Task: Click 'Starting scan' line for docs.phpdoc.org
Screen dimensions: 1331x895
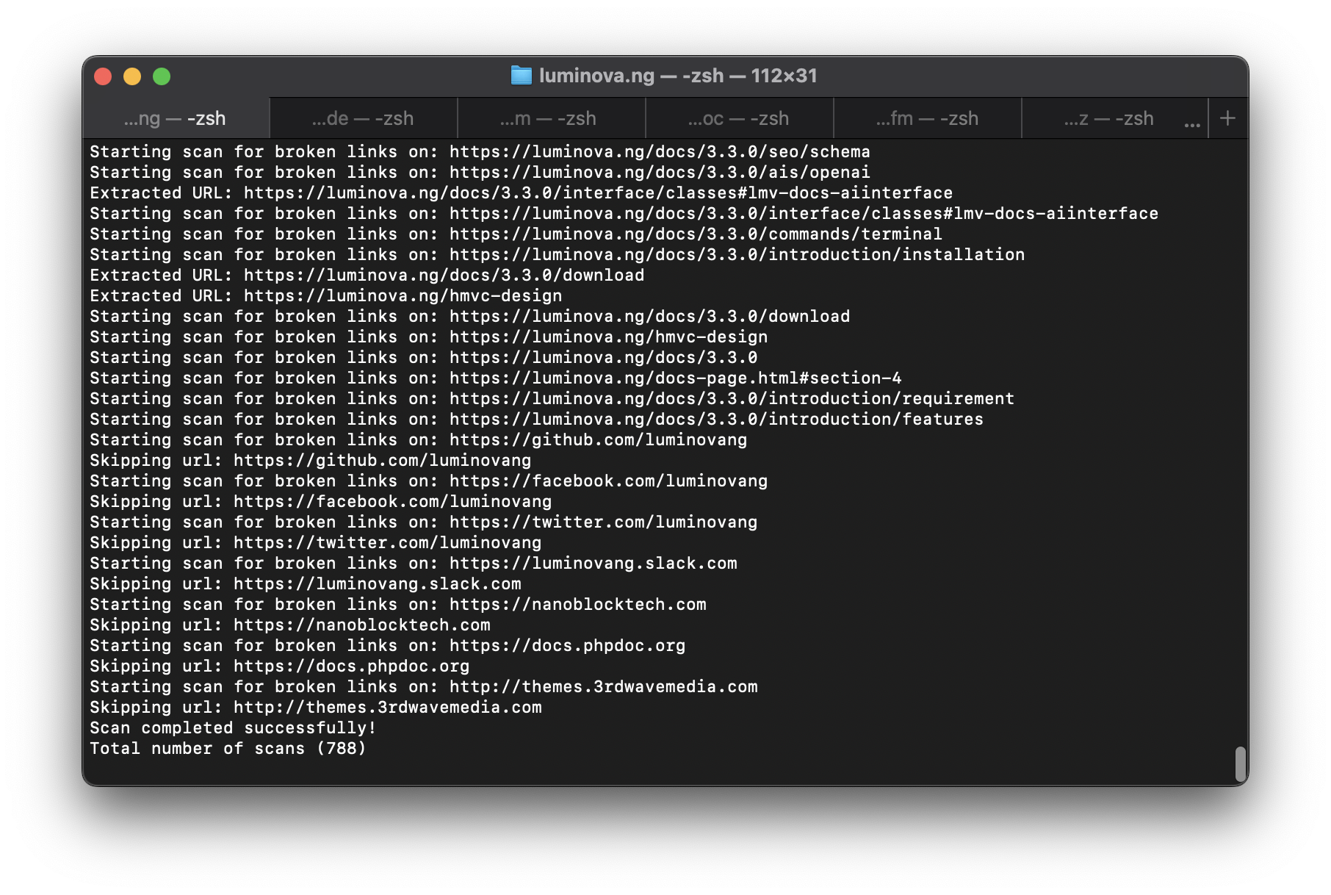Action: [x=388, y=646]
